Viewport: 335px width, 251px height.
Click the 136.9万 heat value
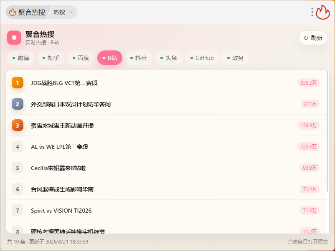[x=308, y=125]
